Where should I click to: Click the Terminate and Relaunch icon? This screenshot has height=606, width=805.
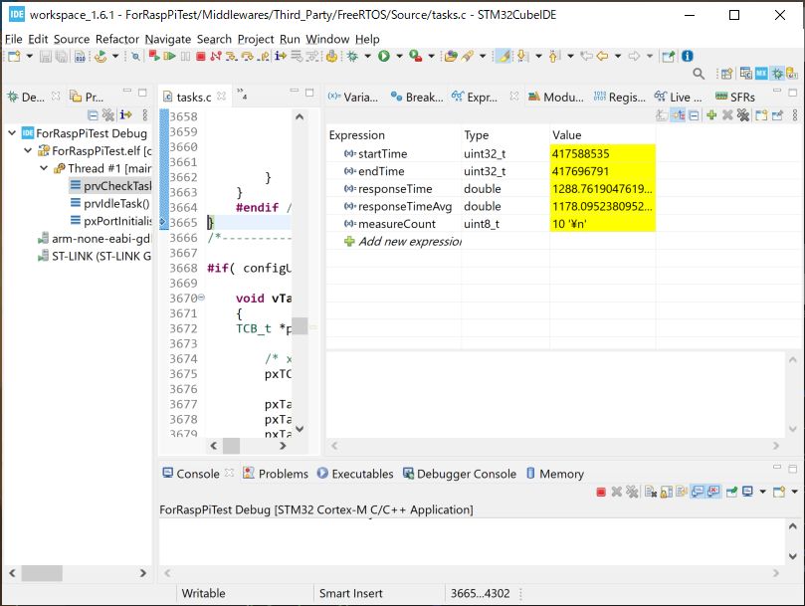tap(153, 56)
